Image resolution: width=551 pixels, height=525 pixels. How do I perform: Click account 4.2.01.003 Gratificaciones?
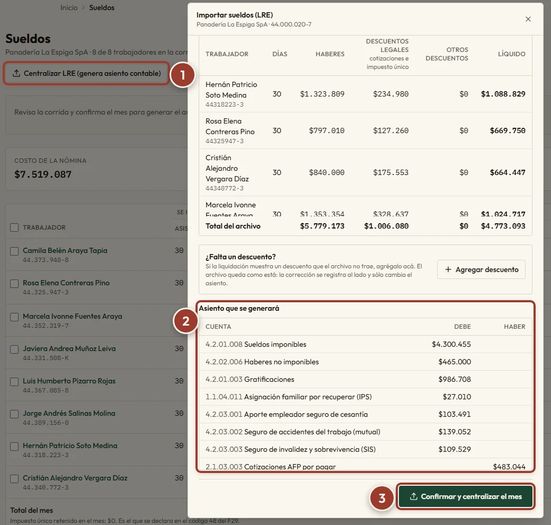250,379
